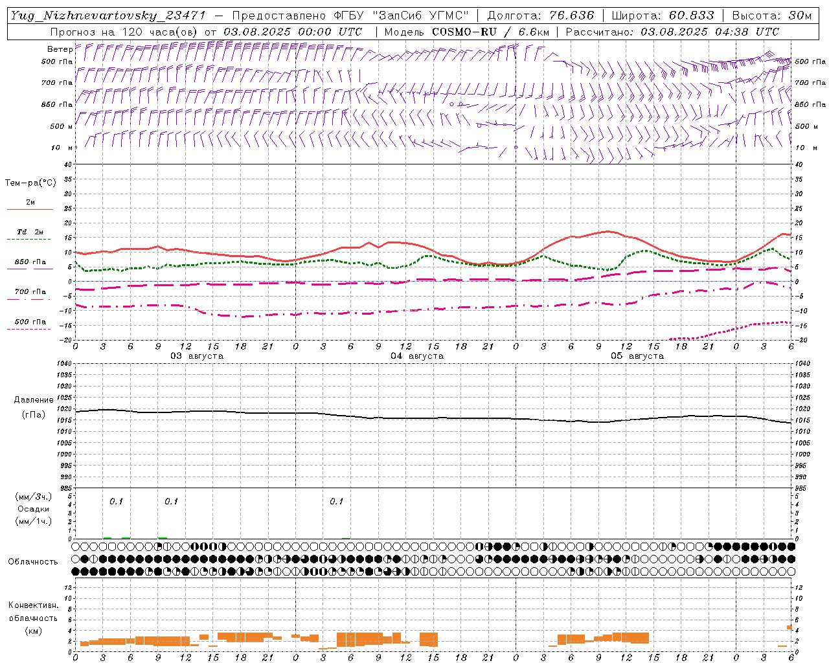829x663 pixels.
Task: Click the (км) unit under convective облачность
Action: 34,631
